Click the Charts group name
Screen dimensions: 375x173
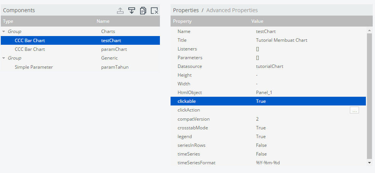pos(108,31)
